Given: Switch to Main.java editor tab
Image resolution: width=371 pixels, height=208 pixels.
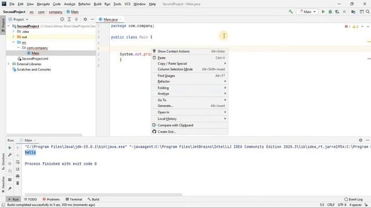Looking at the screenshot, I should pyautogui.click(x=110, y=19).
